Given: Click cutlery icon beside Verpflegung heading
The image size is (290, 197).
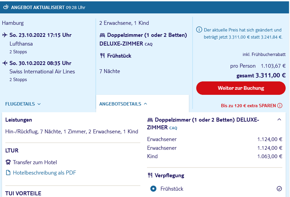Looking at the screenshot, I should (x=150, y=175).
